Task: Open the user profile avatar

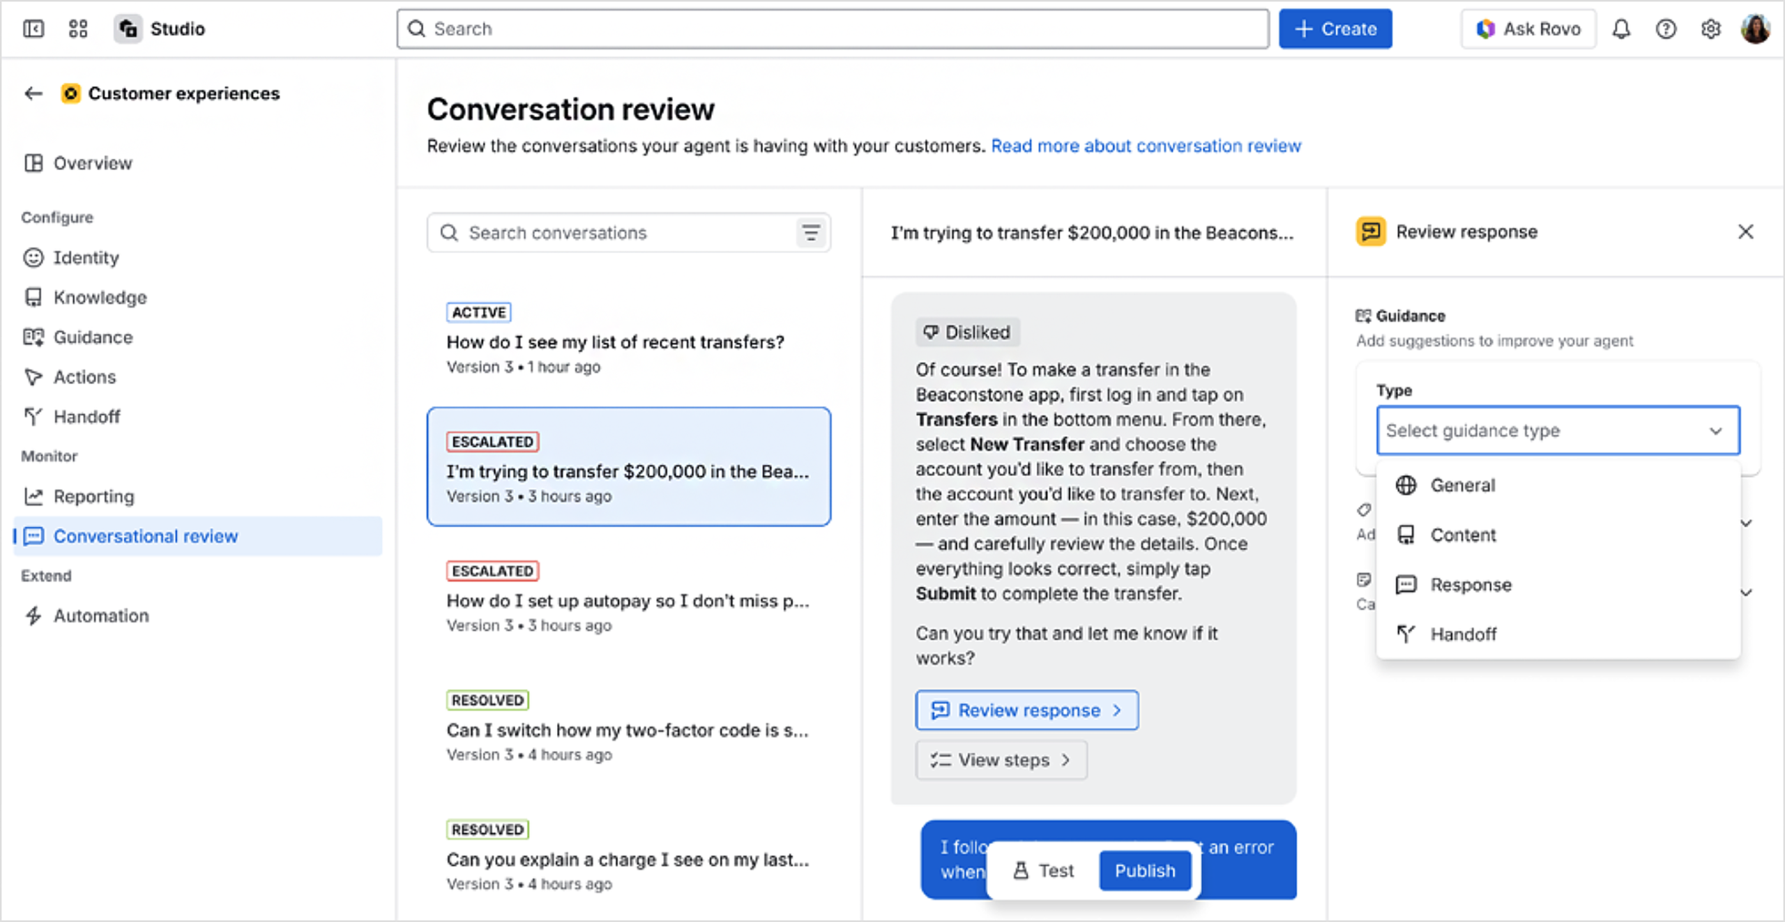Action: (x=1755, y=29)
